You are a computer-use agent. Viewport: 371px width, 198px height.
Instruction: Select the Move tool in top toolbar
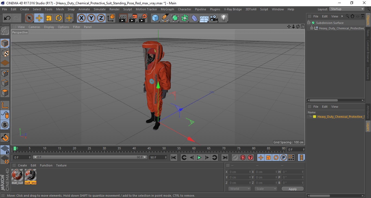(x=39, y=18)
